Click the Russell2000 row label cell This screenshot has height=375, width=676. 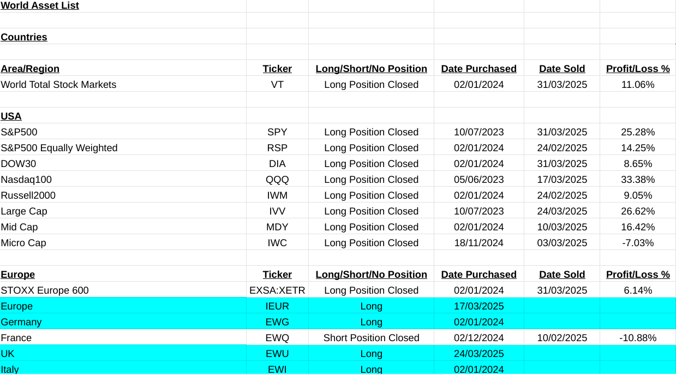point(28,195)
